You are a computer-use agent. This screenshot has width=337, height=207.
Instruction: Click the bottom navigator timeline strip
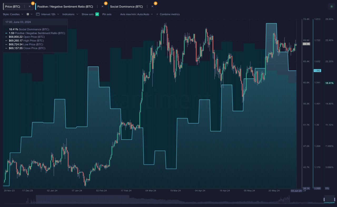168,199
